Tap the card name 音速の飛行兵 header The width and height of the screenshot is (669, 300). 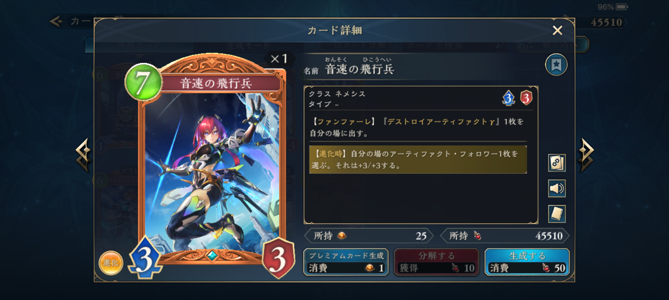click(x=360, y=69)
